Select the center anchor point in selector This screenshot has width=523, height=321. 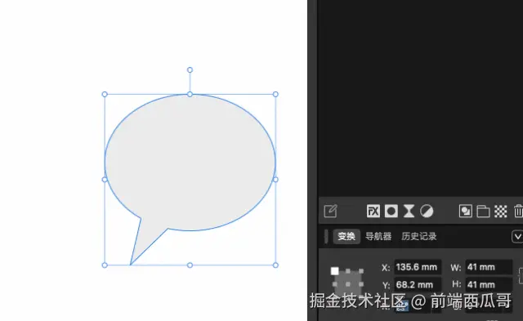(348, 284)
